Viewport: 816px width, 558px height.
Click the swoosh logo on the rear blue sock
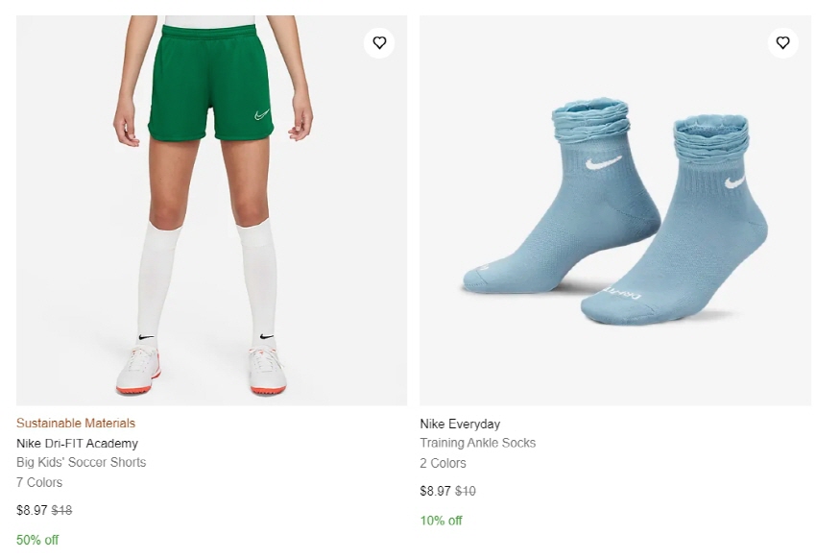click(603, 163)
